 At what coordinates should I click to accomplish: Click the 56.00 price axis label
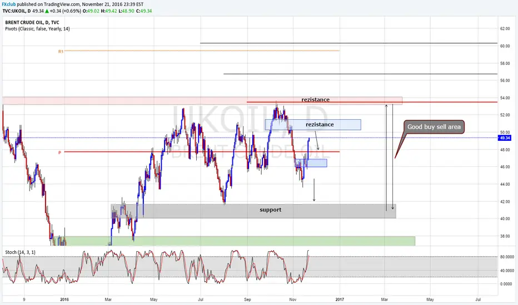505,80
